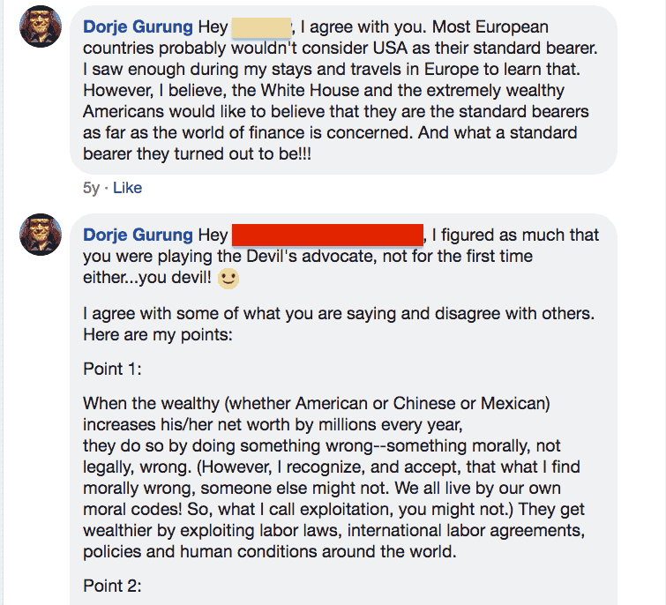Viewport: 666px width, 605px height.
Task: Like the first comment
Action: 127,188
